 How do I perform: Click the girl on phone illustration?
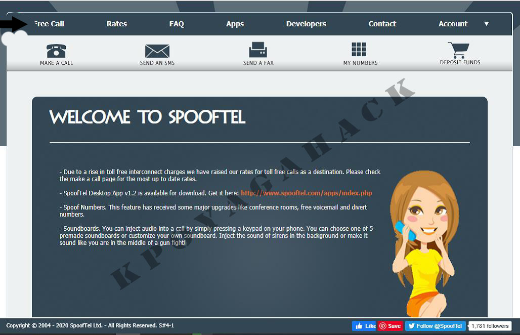425,243
